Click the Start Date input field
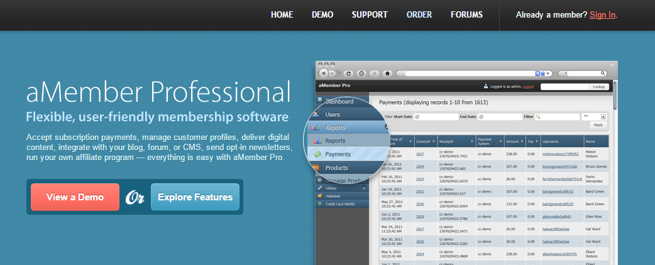This screenshot has height=265, width=655. point(436,117)
